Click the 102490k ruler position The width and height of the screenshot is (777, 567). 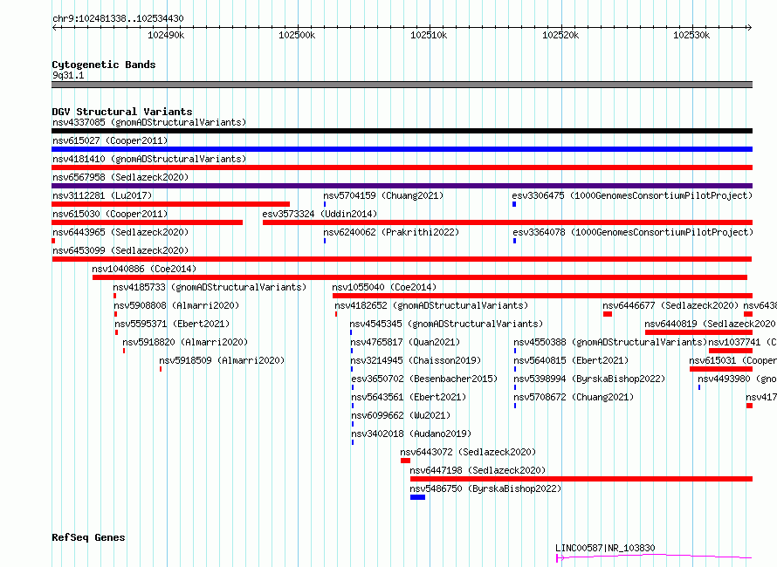(x=166, y=35)
